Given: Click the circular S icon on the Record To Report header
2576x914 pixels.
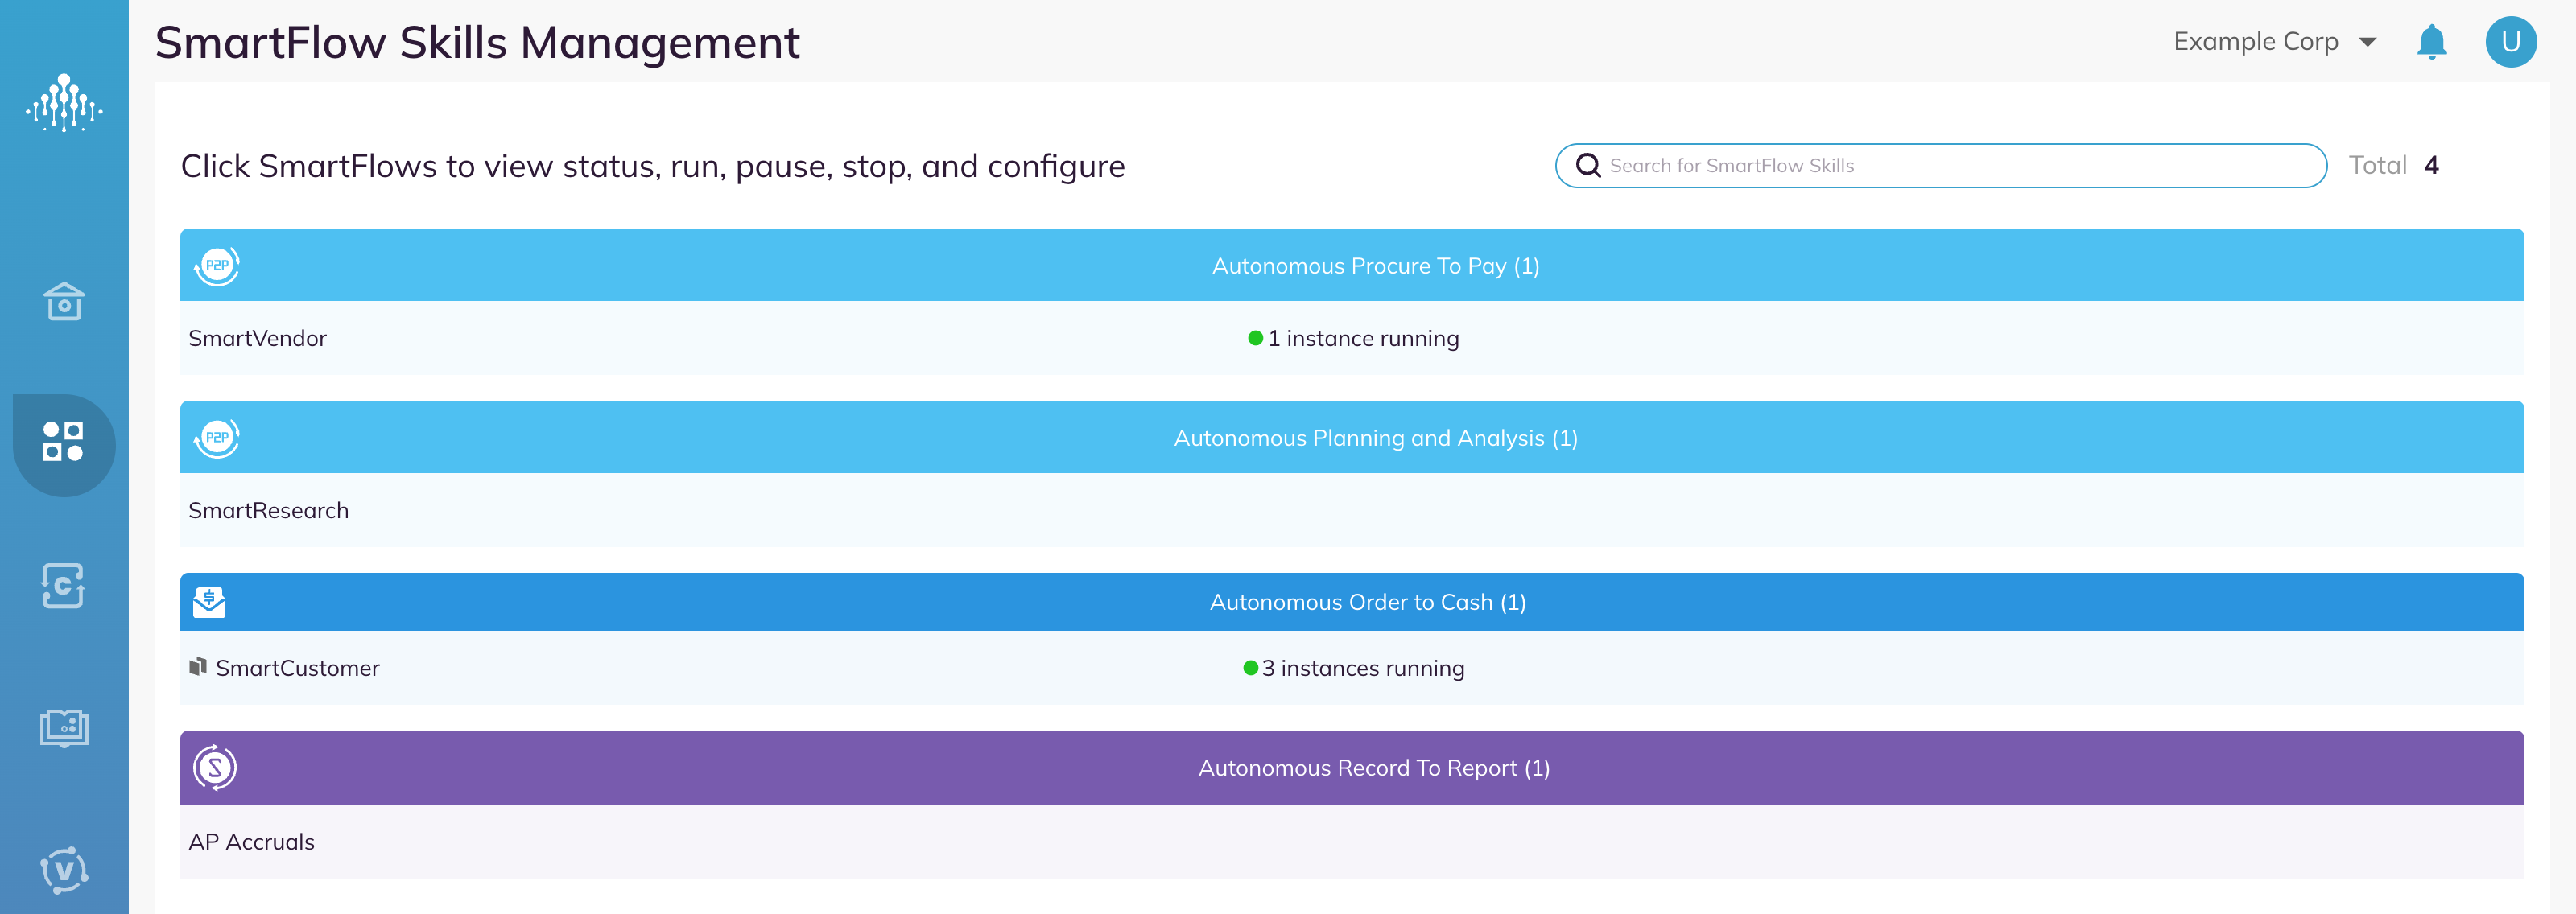Looking at the screenshot, I should (215, 768).
